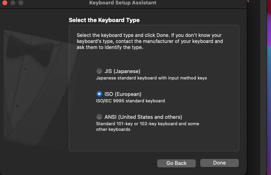Click the Done button

(x=219, y=163)
